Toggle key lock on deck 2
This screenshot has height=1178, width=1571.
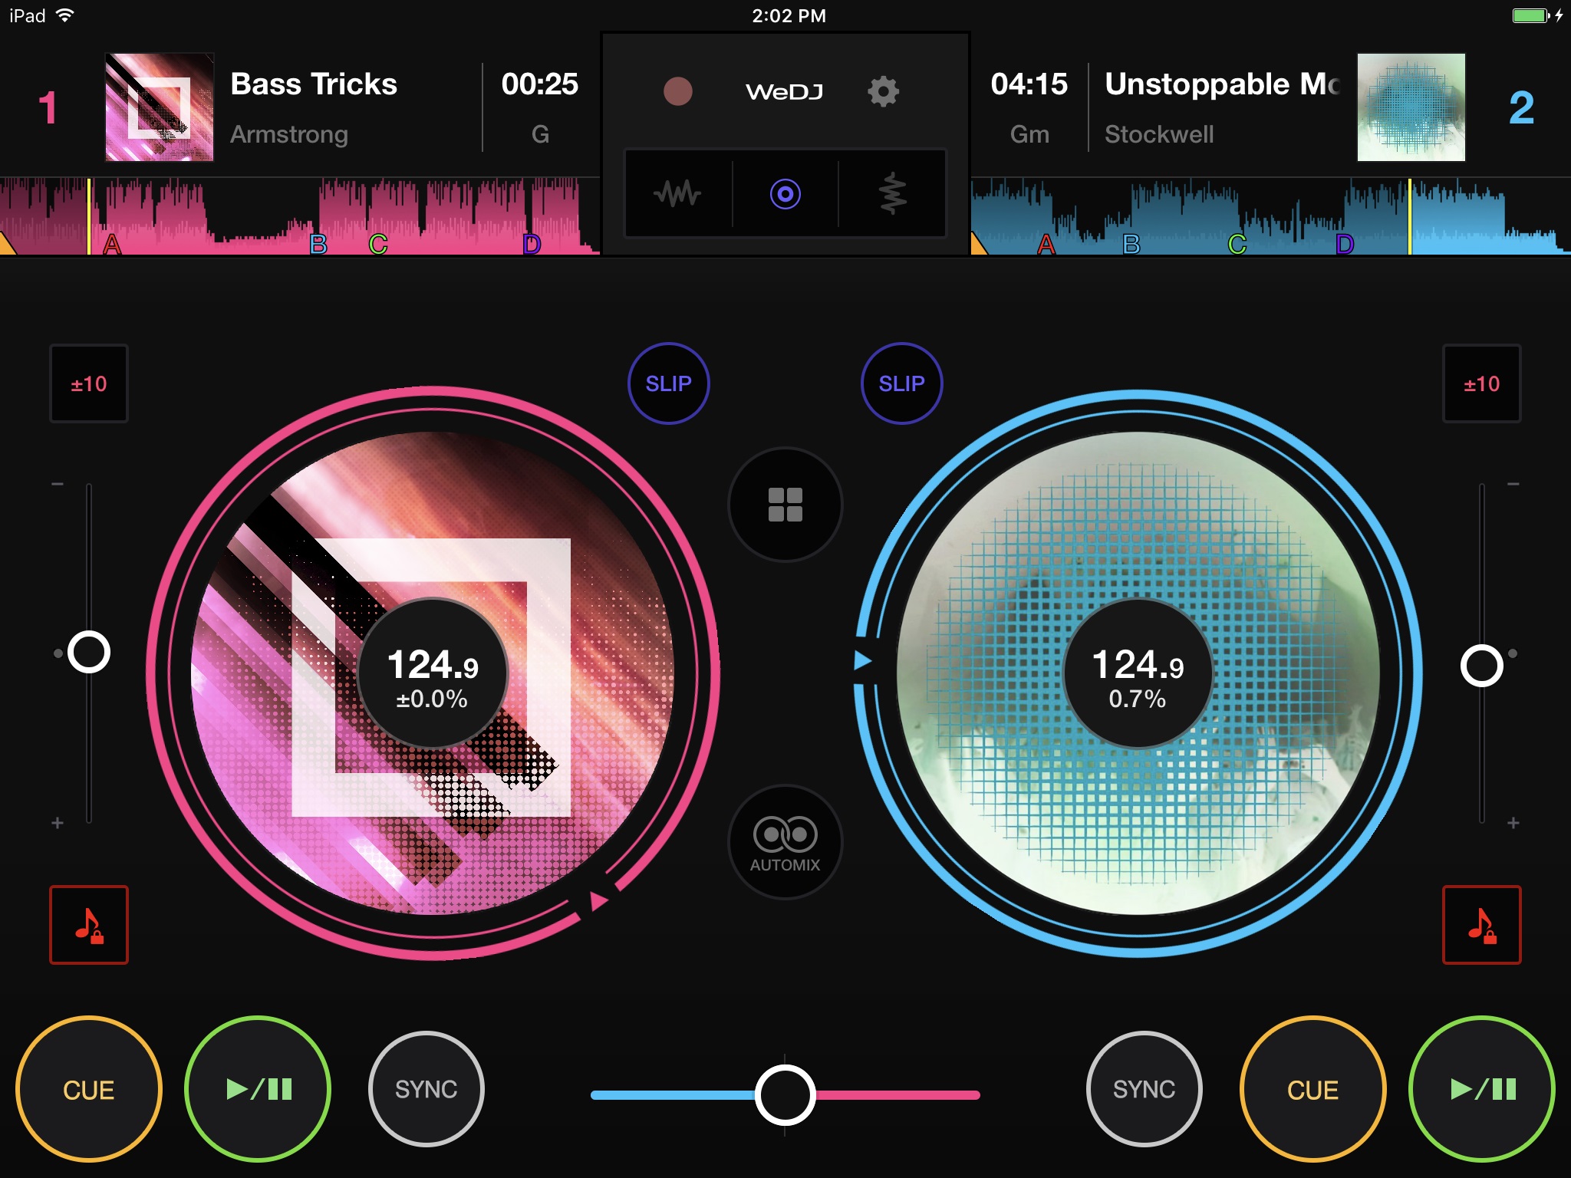[1481, 925]
